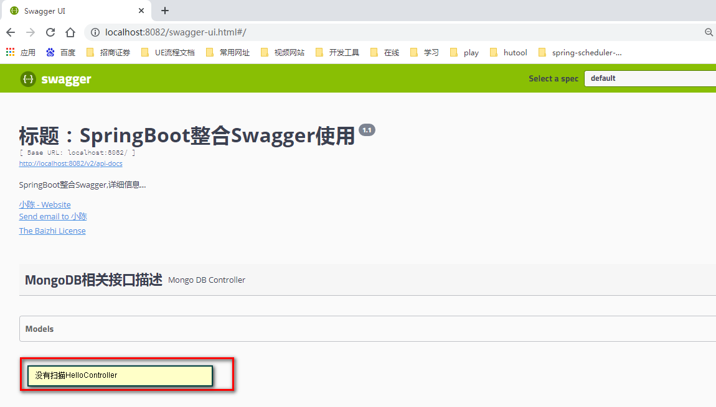Open the 常用网址 bookmark folder

tap(228, 52)
